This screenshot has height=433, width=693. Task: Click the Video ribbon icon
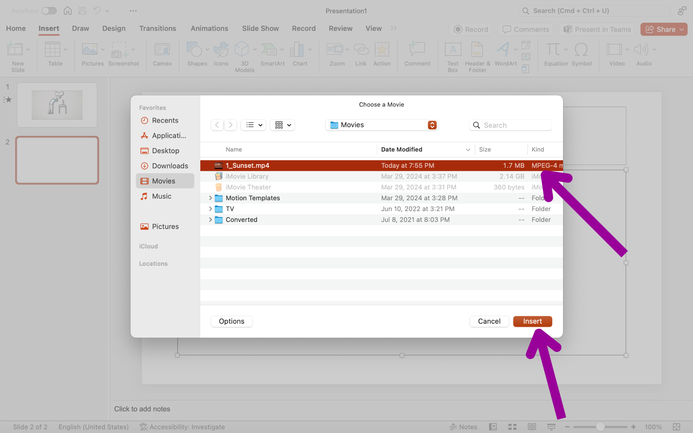[x=614, y=50]
